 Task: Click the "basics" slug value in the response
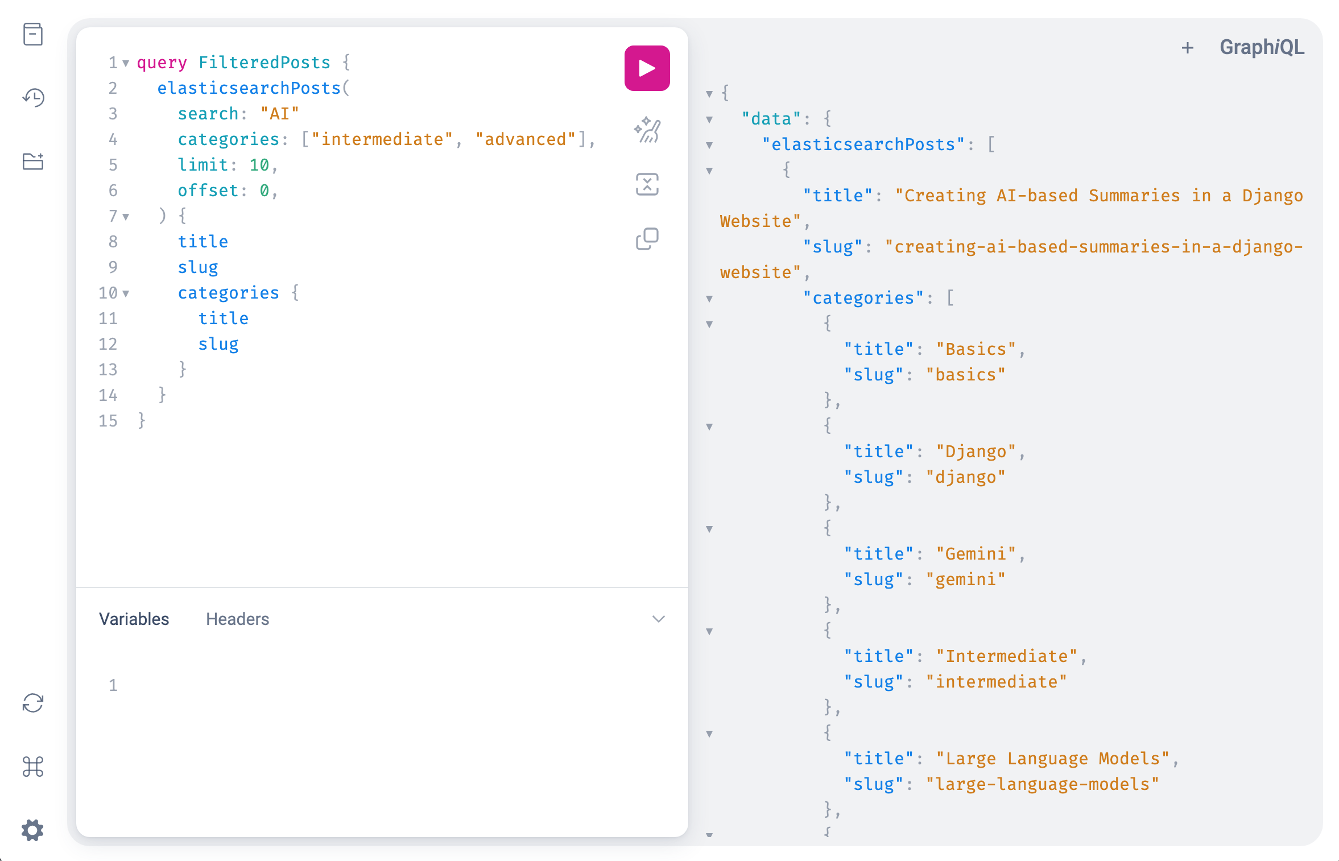point(966,375)
